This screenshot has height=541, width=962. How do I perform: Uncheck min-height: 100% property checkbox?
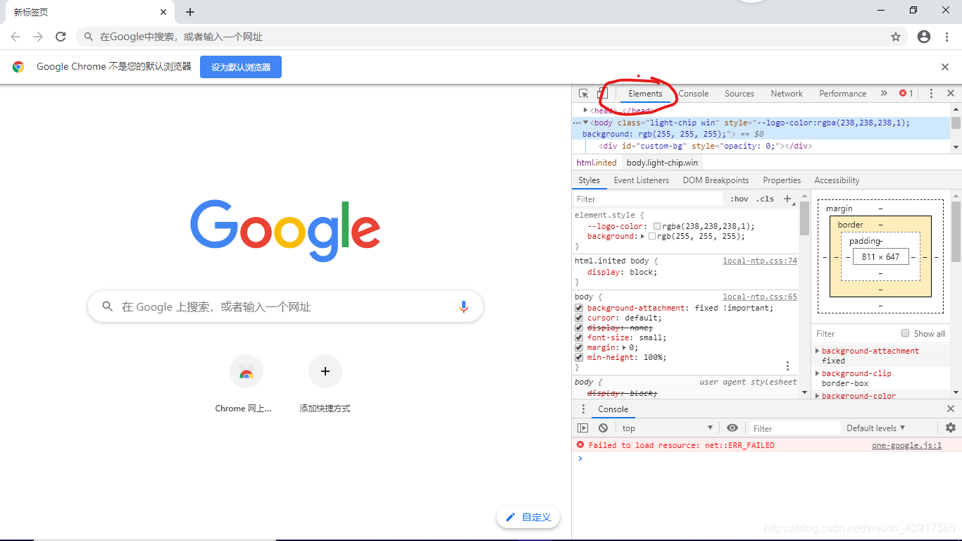[x=579, y=358]
